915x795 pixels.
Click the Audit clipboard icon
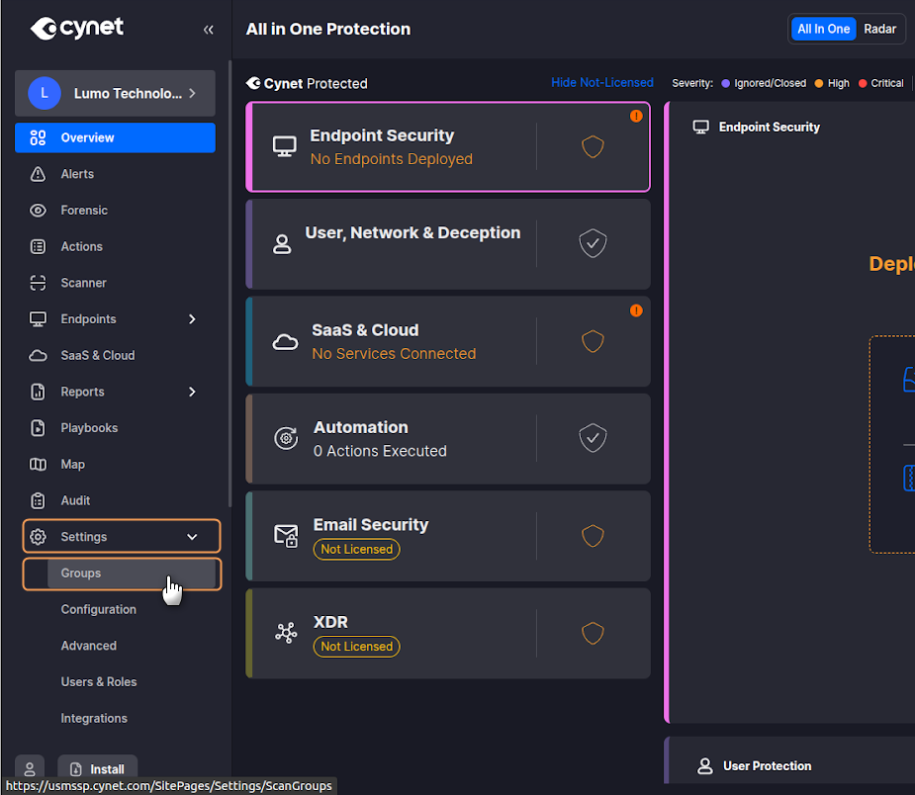click(39, 500)
